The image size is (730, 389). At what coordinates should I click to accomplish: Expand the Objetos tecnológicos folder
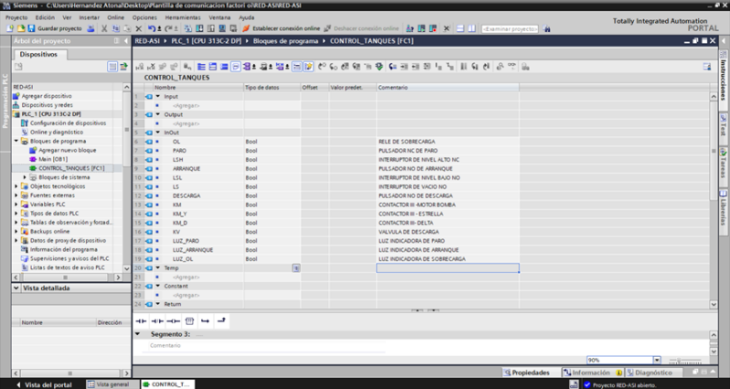point(16,186)
